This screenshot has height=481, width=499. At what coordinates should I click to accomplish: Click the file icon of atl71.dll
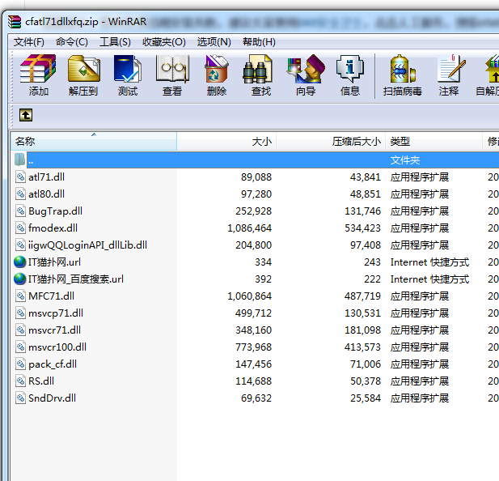point(20,177)
